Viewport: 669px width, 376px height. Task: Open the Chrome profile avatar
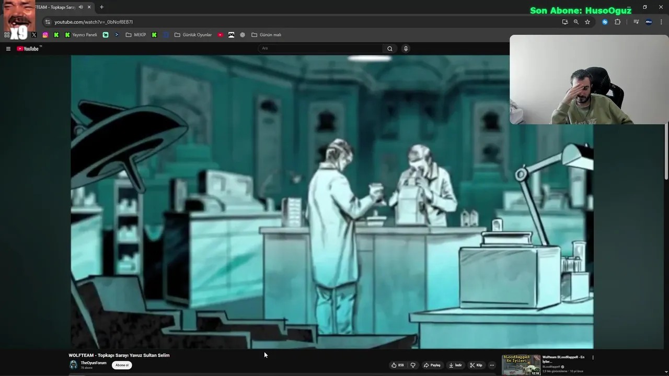point(649,22)
